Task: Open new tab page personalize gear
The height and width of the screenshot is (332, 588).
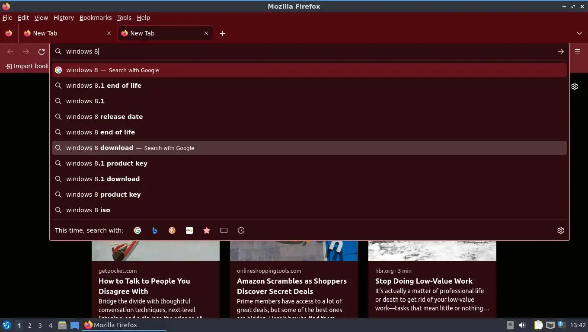Action: point(575,86)
